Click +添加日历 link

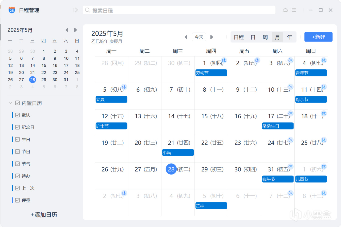click(x=44, y=215)
